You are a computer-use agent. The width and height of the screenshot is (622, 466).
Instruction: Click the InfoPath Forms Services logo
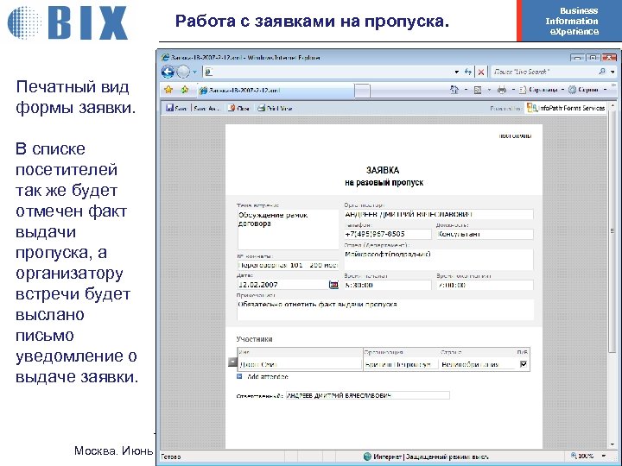coord(566,108)
